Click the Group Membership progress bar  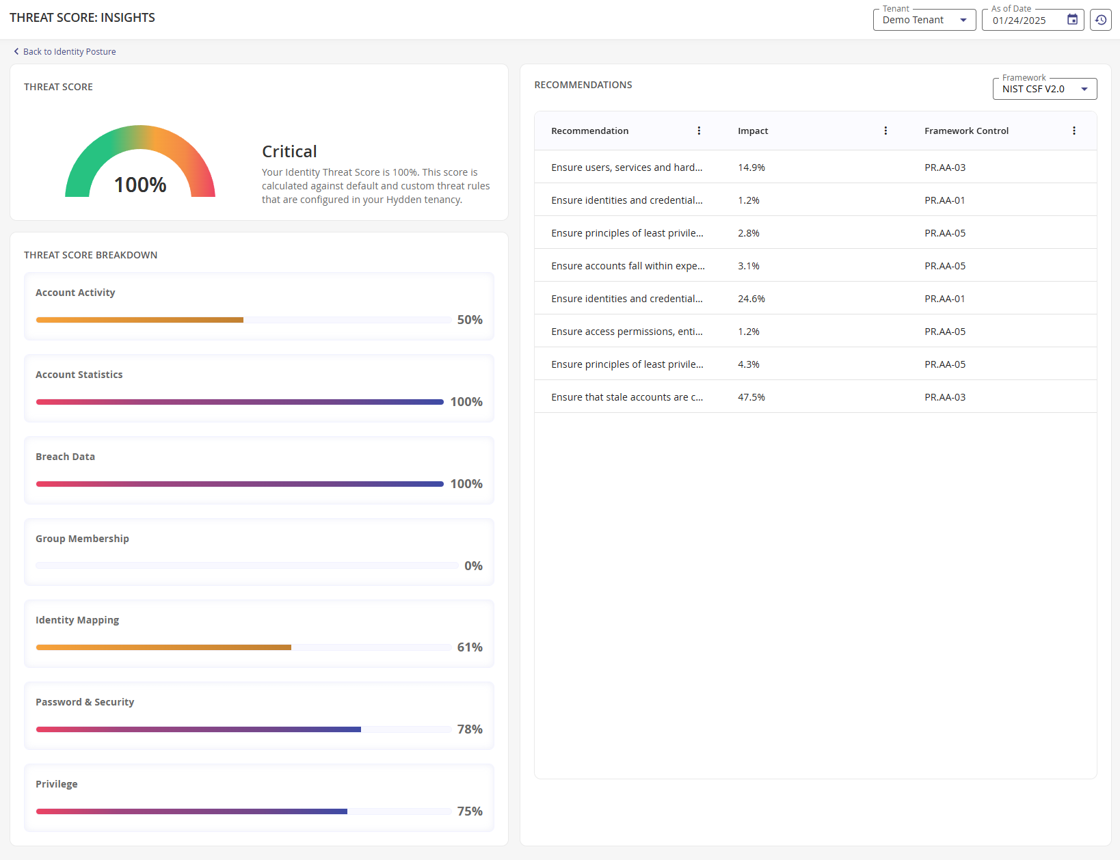[247, 565]
